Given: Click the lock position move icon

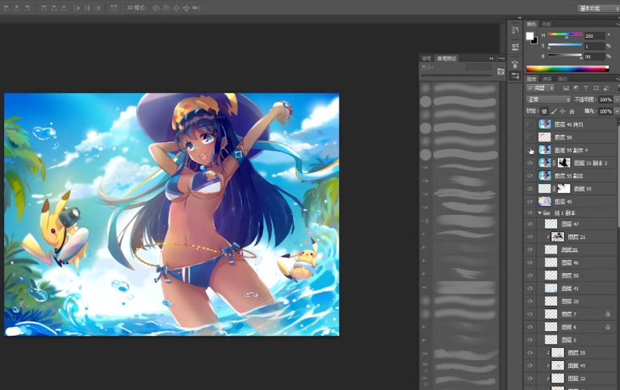Looking at the screenshot, I should 563,111.
